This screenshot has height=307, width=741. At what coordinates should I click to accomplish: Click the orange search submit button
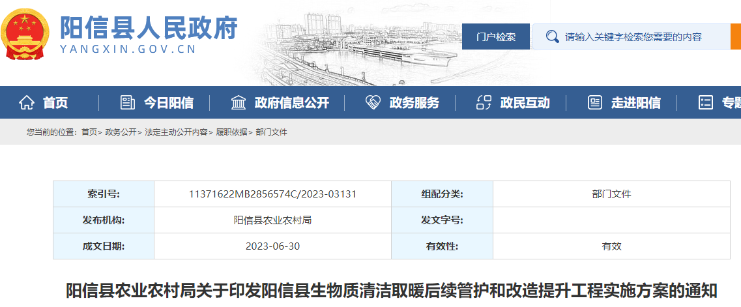(x=735, y=37)
